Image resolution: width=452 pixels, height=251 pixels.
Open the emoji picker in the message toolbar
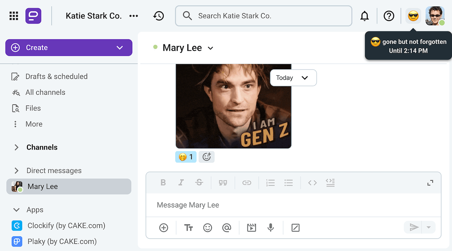click(x=208, y=228)
